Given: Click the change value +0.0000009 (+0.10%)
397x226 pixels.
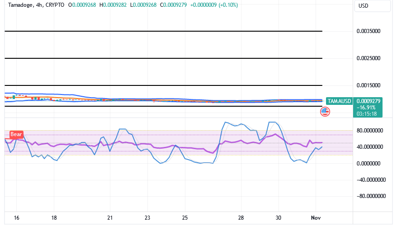Looking at the screenshot, I should 214,5.
